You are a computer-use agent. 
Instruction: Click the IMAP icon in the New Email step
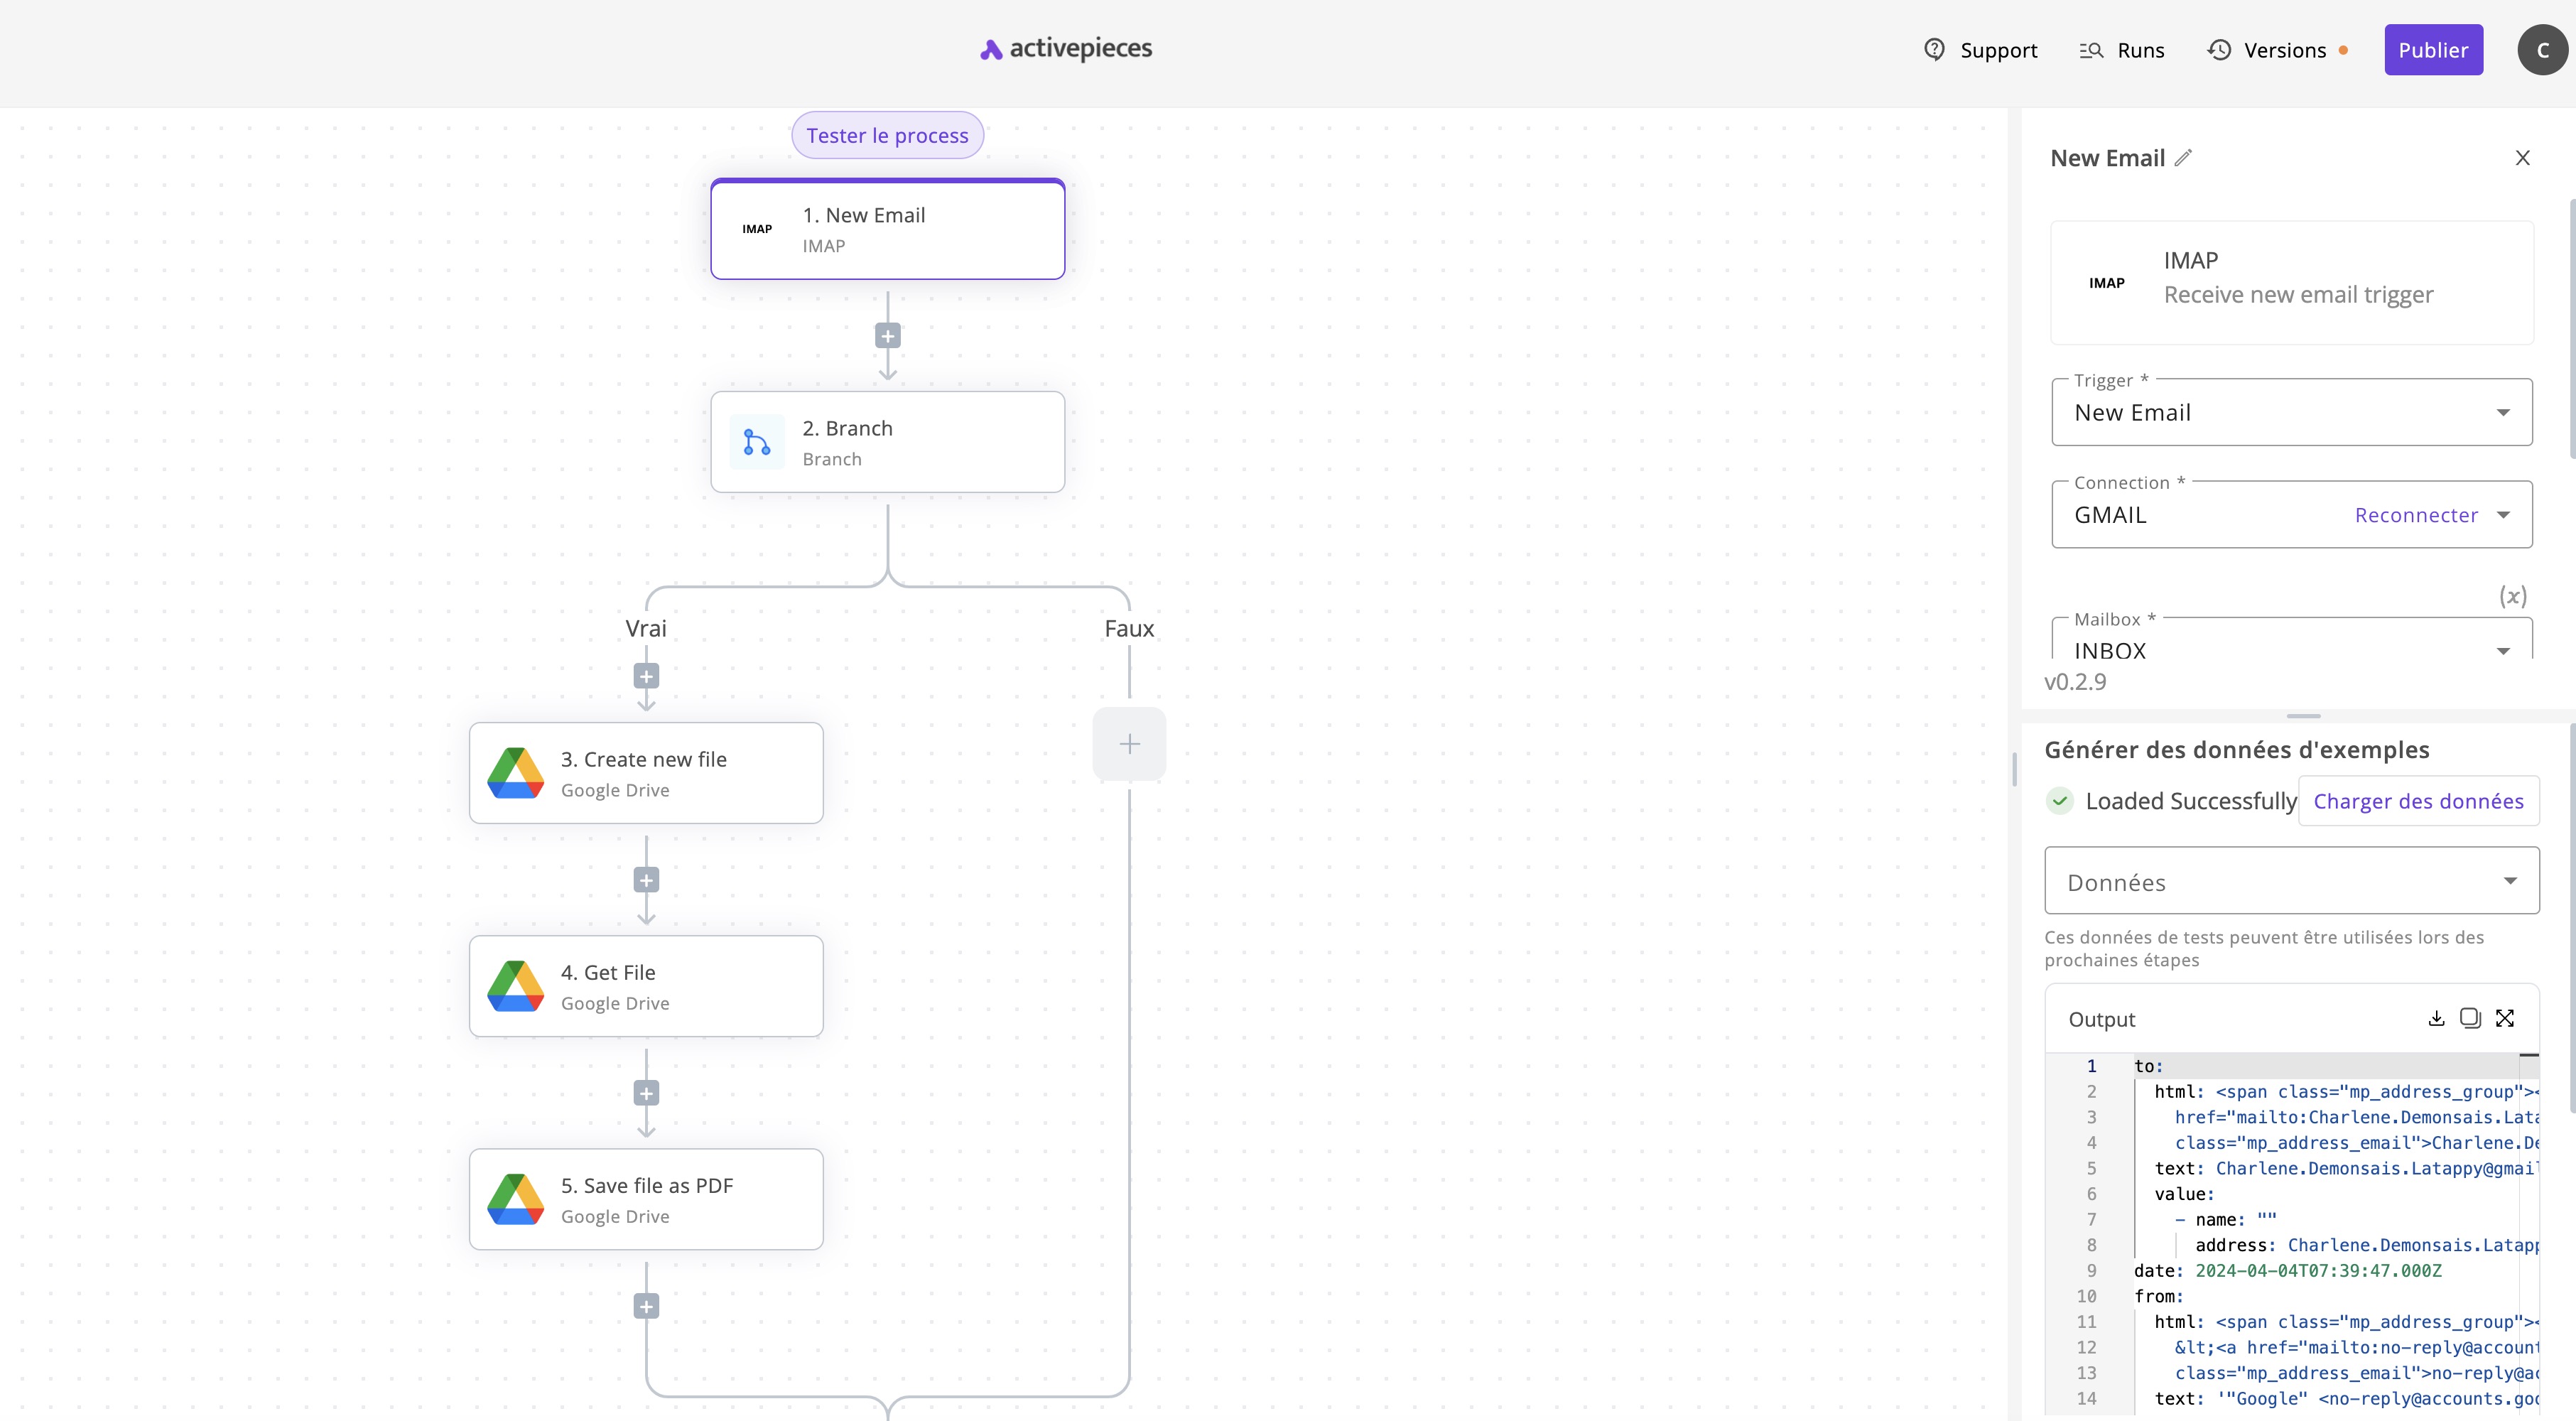pyautogui.click(x=757, y=229)
